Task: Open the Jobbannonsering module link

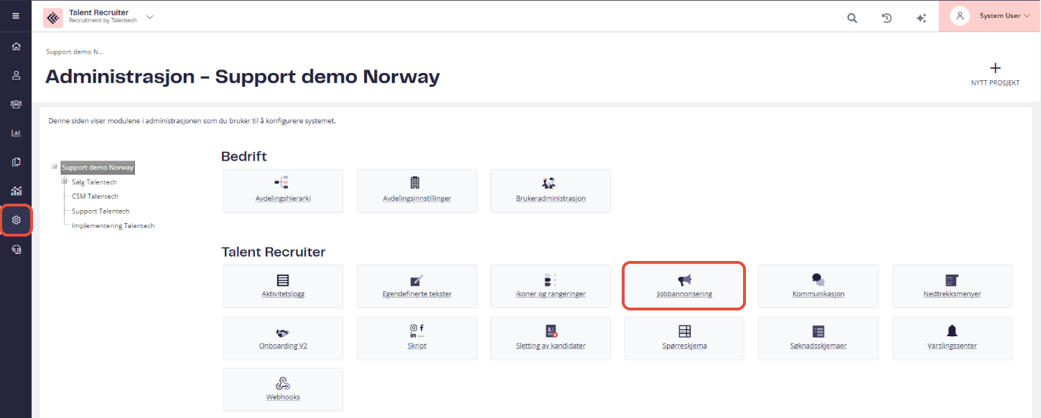Action: pos(684,294)
